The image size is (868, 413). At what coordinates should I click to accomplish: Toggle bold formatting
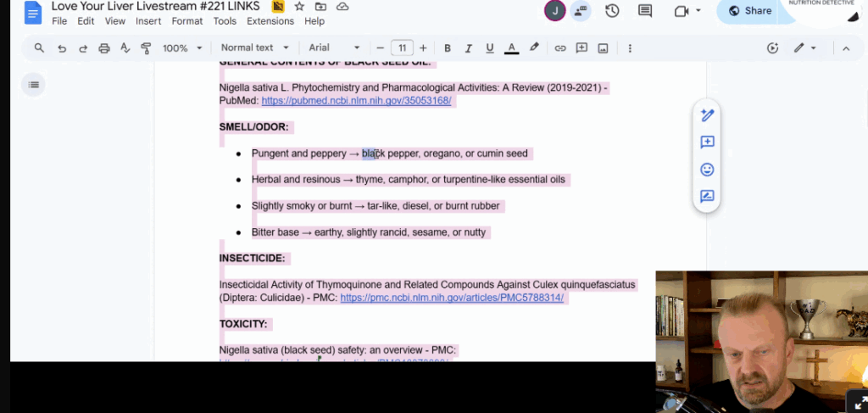[448, 48]
